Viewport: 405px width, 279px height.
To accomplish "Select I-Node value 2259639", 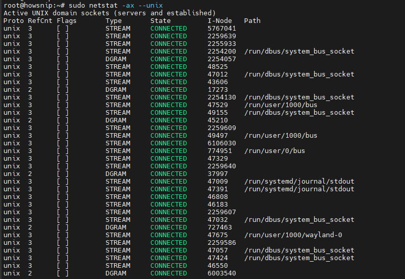I will 221,36.
